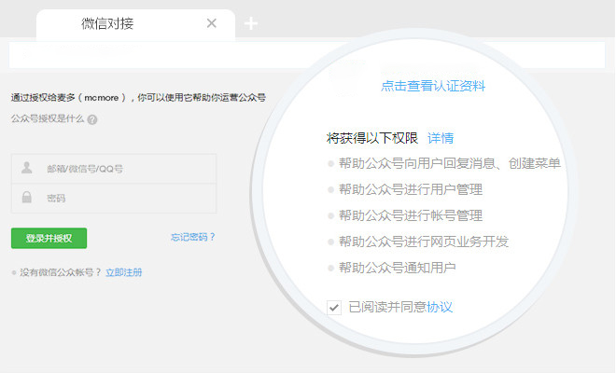Click the 将获得以下权限 heading
This screenshot has height=373, width=616.
[372, 138]
